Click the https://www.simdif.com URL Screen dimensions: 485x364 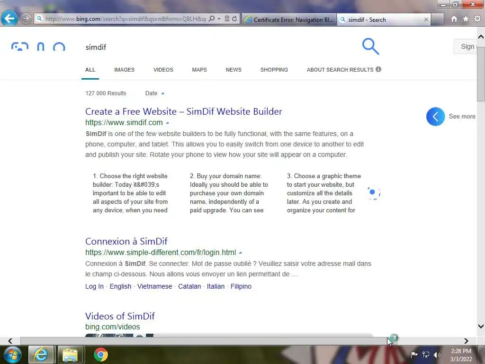124,123
